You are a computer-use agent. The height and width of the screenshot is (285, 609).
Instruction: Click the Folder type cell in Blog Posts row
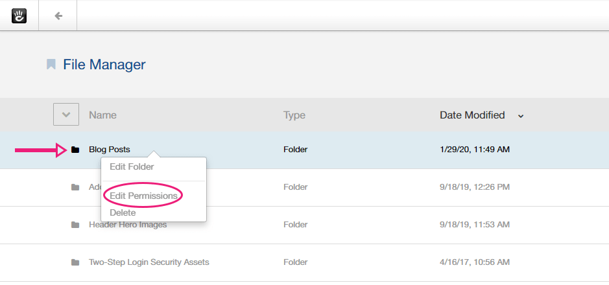(296, 149)
